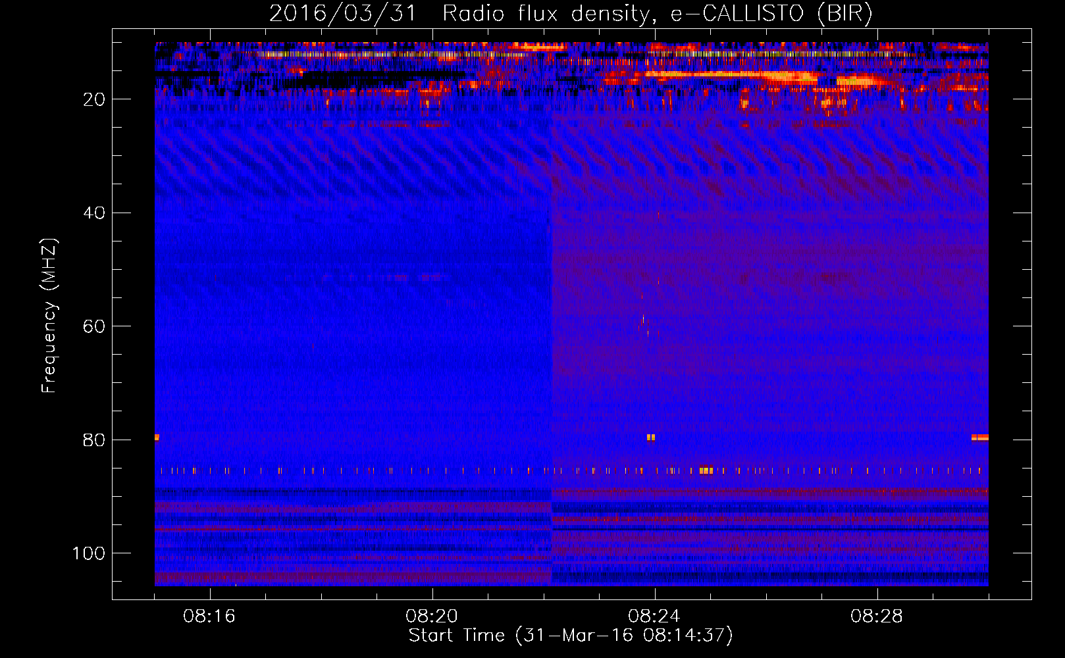Viewport: 1065px width, 658px height.
Task: Click the orange marker at 80 MHz near 08:24
Action: point(651,437)
